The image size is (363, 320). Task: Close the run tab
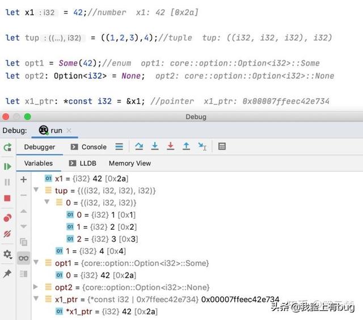69,130
